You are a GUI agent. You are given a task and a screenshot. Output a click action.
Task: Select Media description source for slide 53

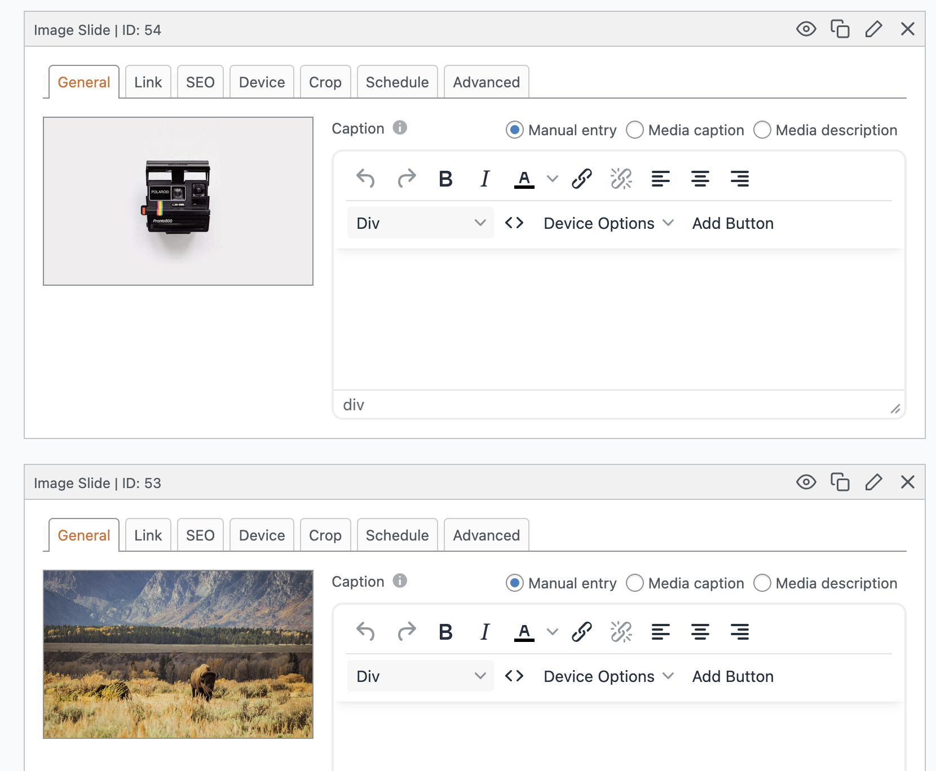pos(762,583)
